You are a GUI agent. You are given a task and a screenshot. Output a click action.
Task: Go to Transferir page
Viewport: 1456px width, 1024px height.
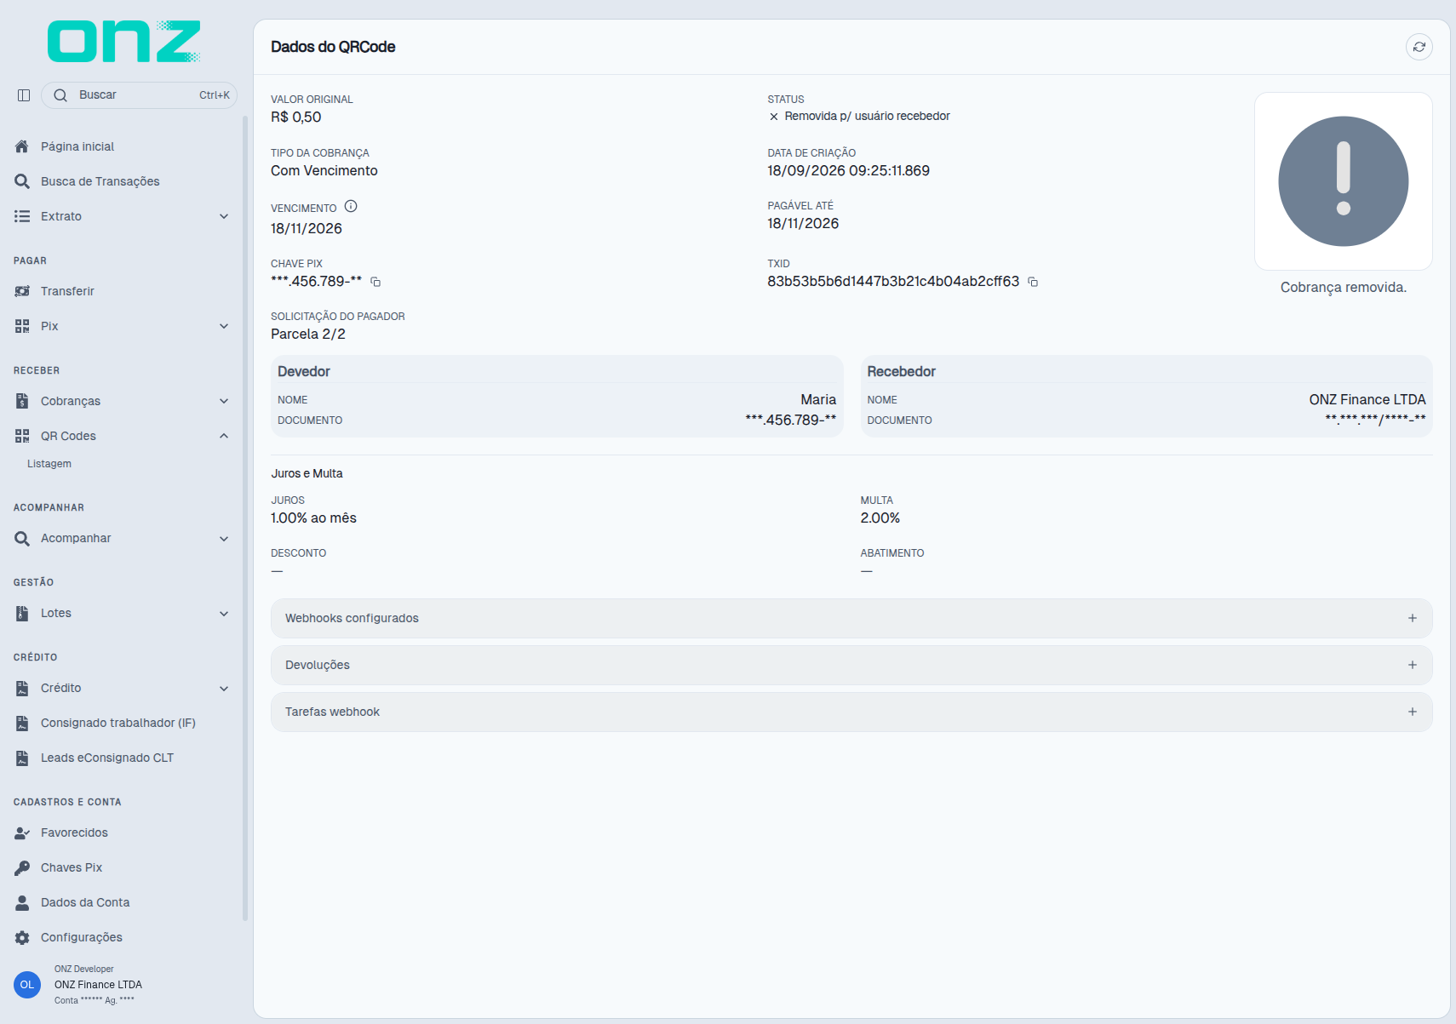pyautogui.click(x=67, y=291)
